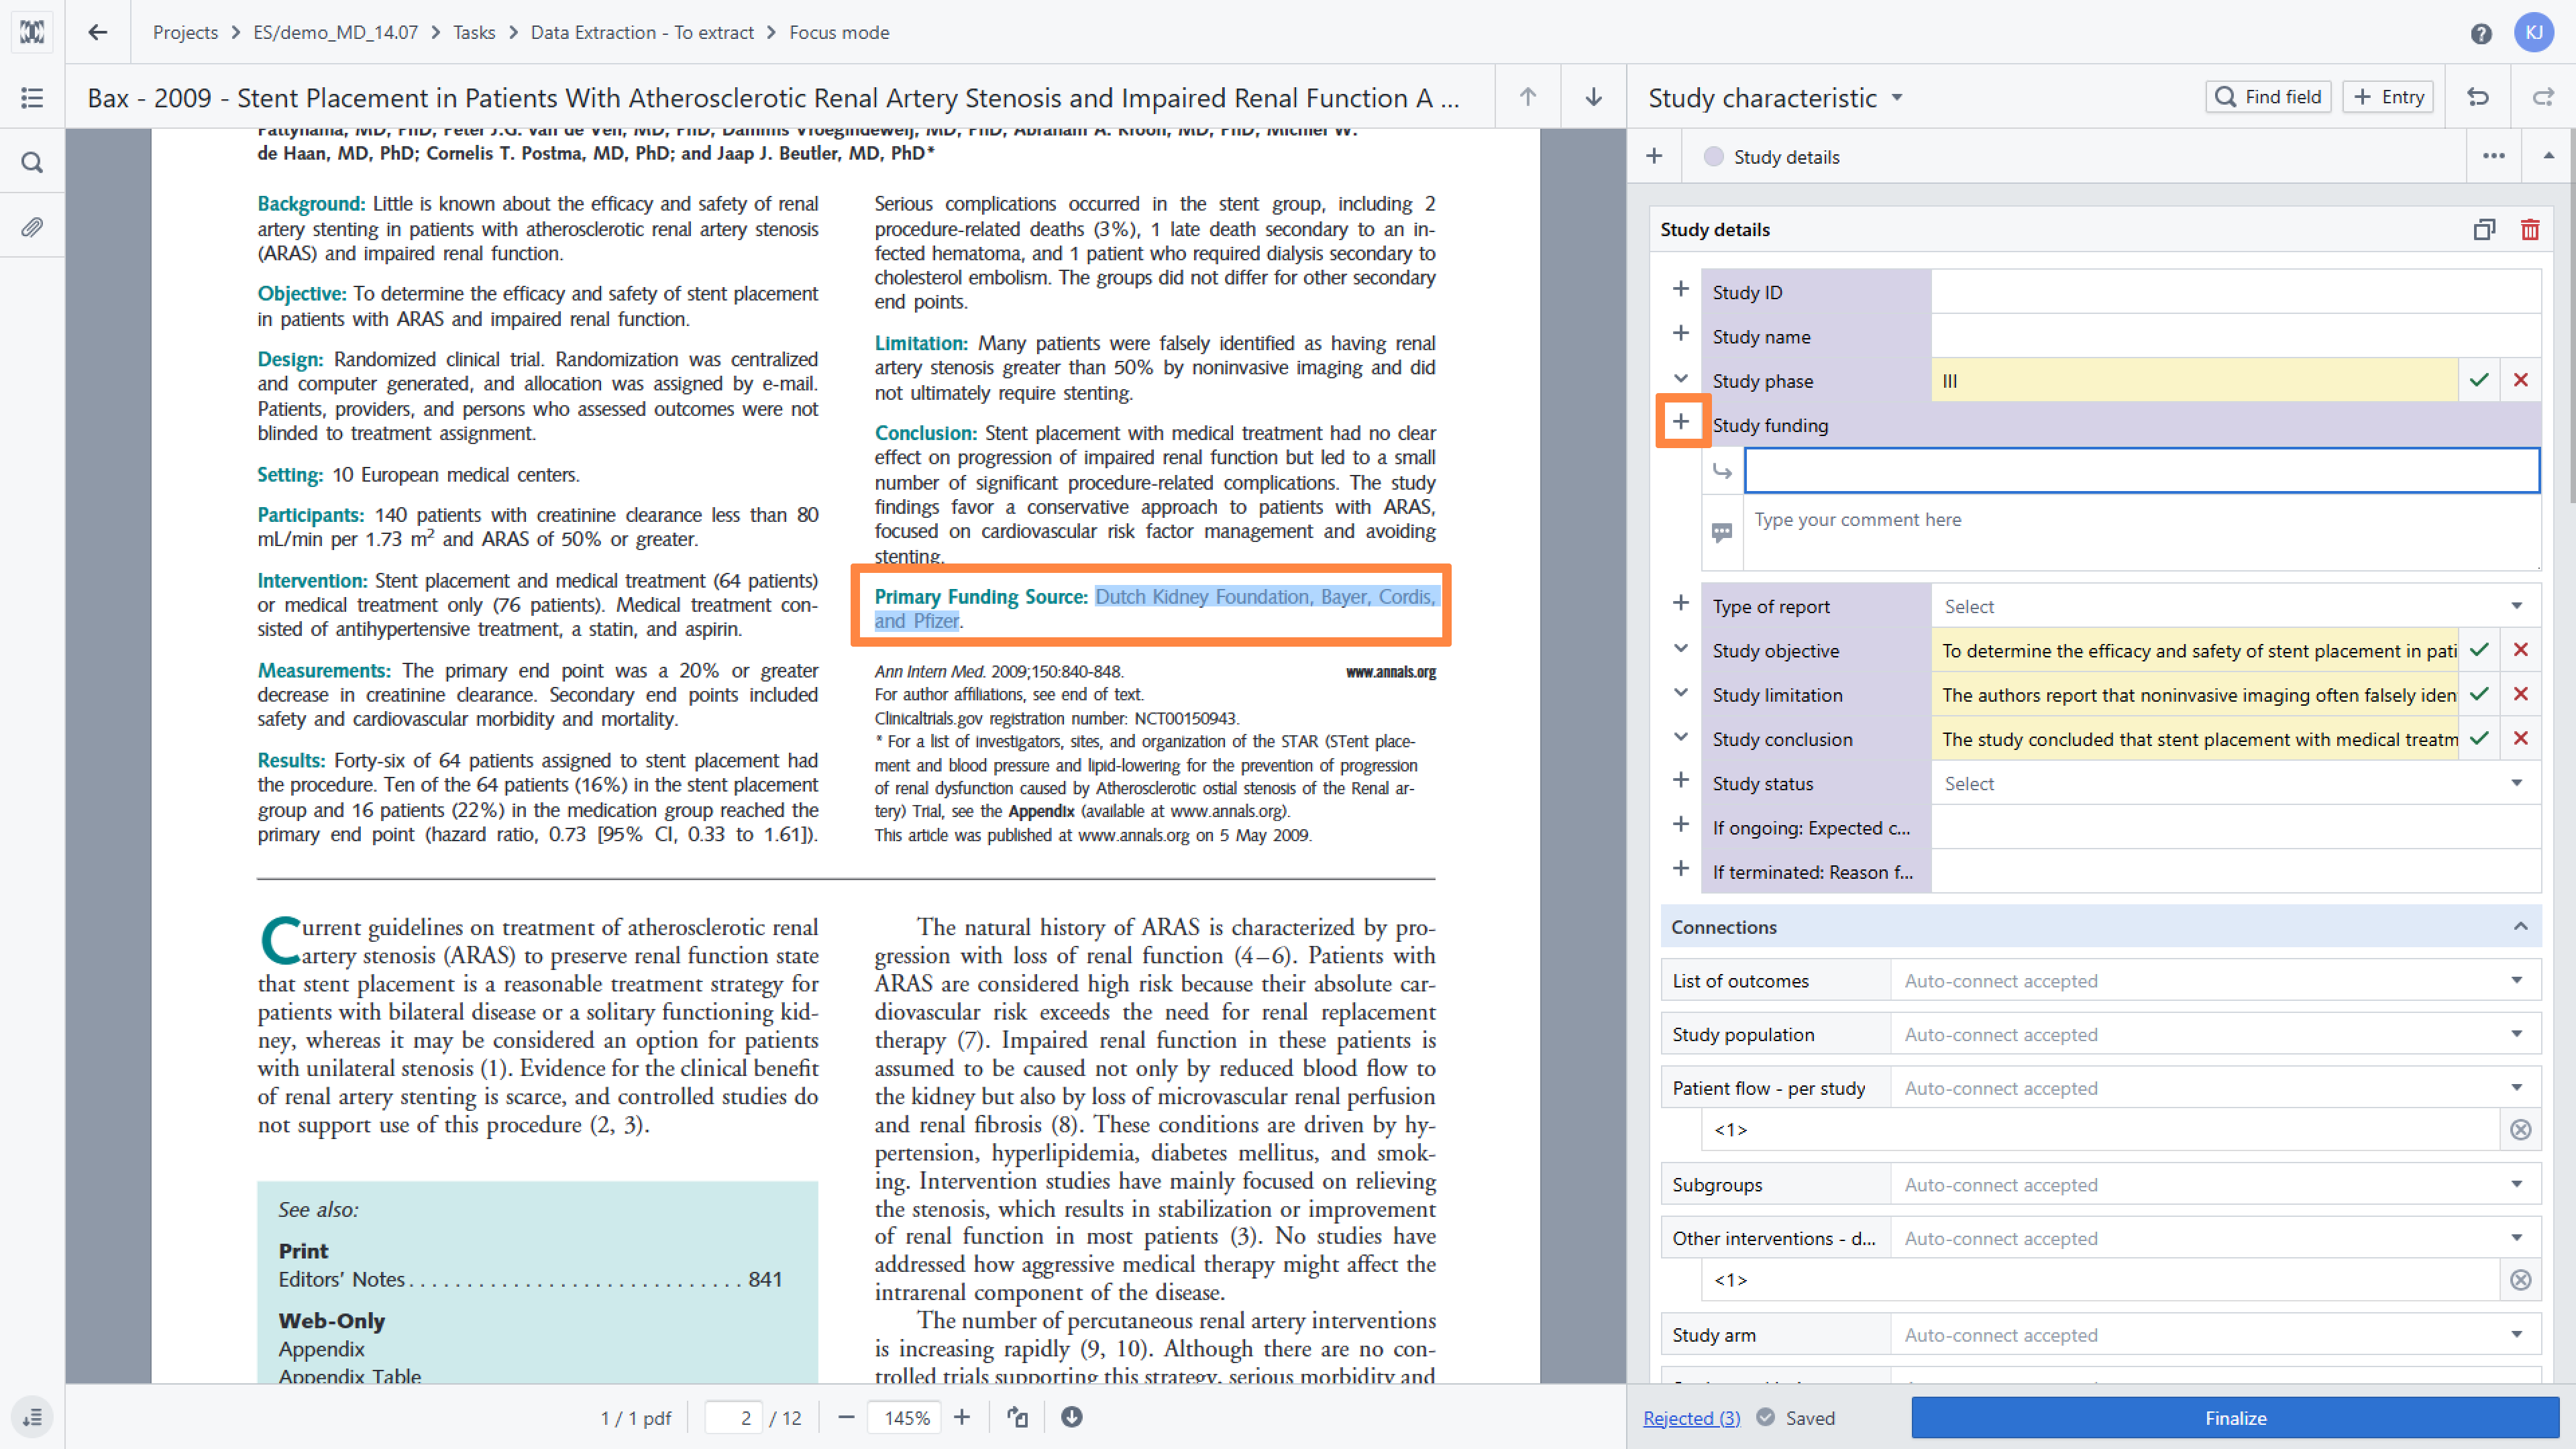This screenshot has width=2576, height=1449.
Task: Delete the Study details entry with trash icon
Action: [x=2530, y=230]
